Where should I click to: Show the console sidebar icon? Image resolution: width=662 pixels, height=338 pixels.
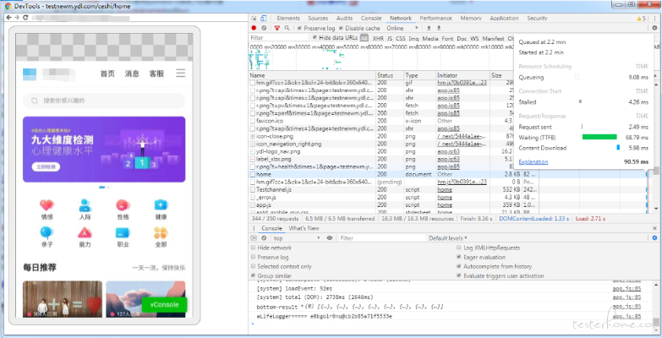254,238
